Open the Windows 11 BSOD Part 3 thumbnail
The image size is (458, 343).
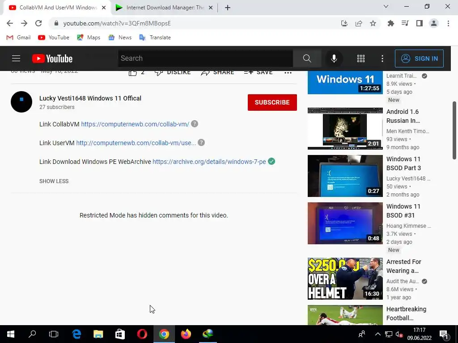[x=345, y=176]
